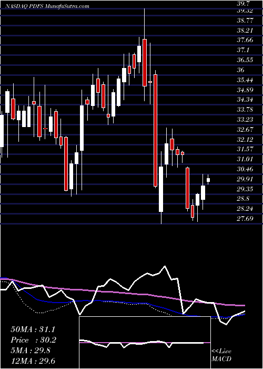Click the 32.12 price axis label
This screenshot has width=263, height=369.
pos(246,140)
